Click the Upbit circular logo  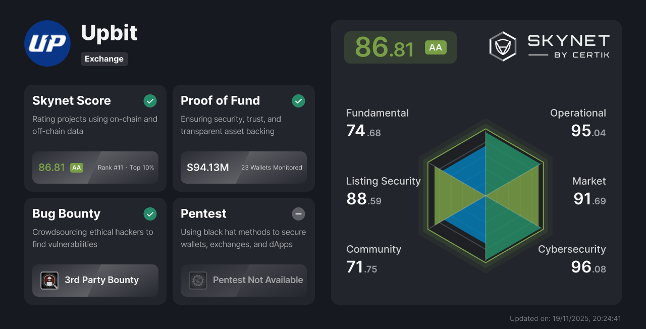point(47,43)
